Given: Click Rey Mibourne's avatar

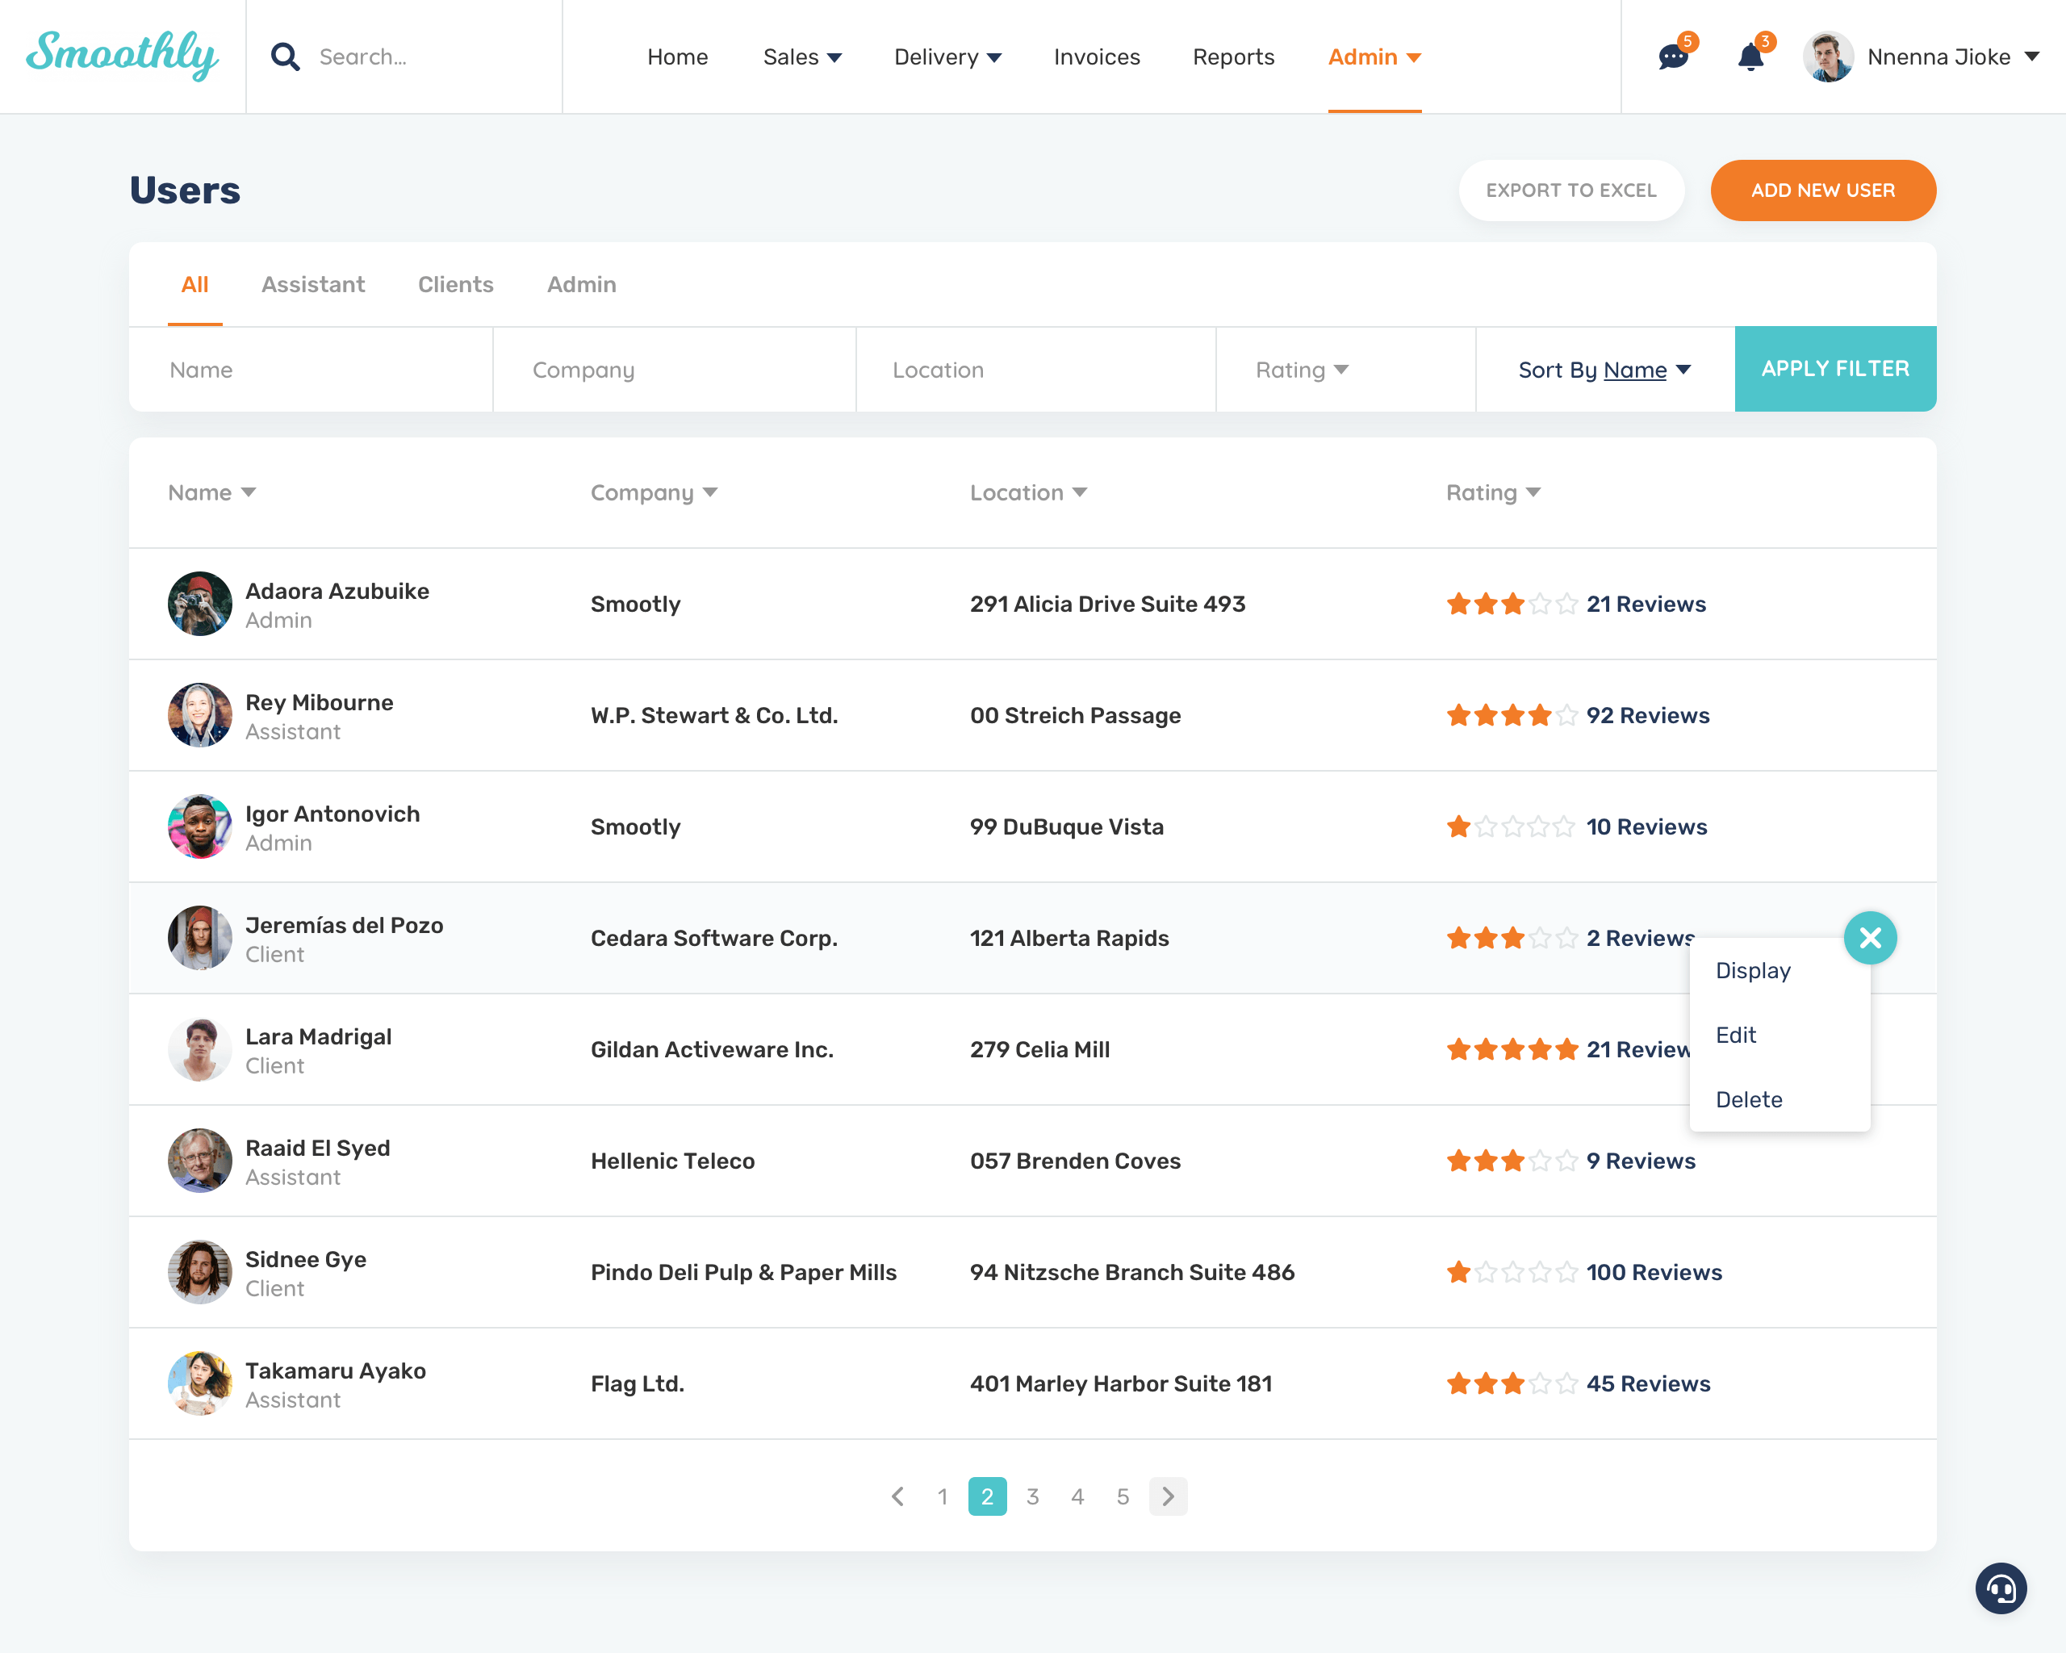Looking at the screenshot, I should (199, 715).
